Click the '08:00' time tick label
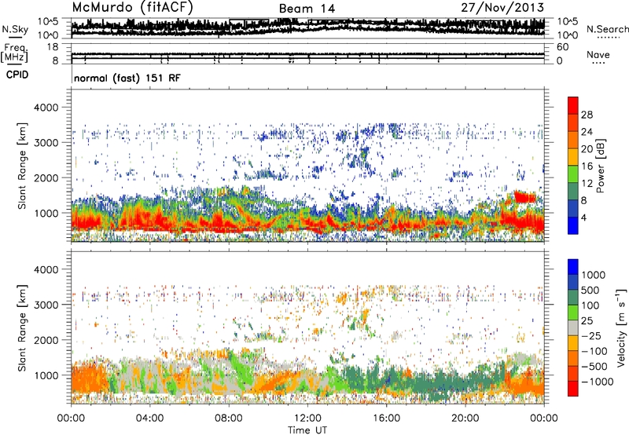Viewport: 629px width, 435px height. point(229,419)
